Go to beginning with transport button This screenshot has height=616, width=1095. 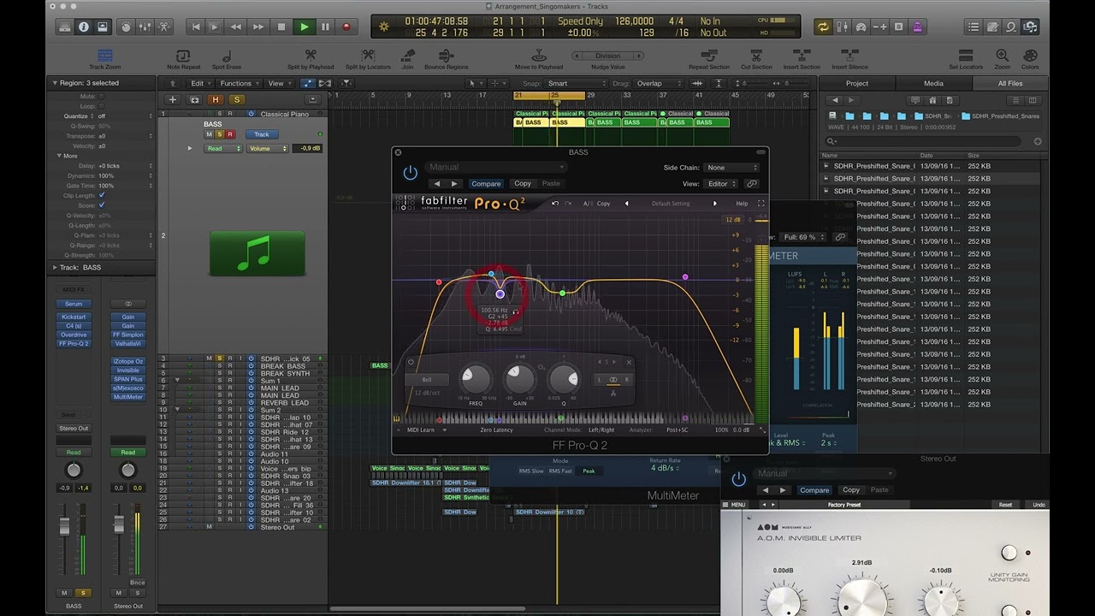196,27
